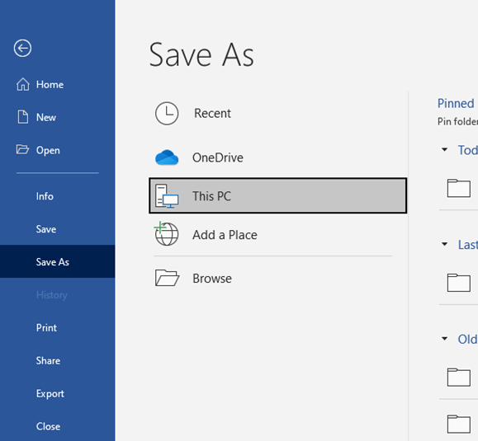Click the back arrow circle icon
This screenshot has width=478, height=441.
(22, 48)
